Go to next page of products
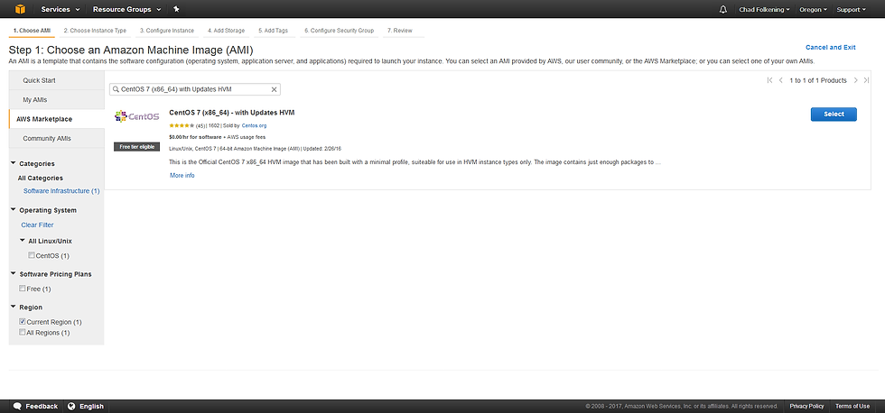Viewport: 885px width, 413px height. (856, 80)
